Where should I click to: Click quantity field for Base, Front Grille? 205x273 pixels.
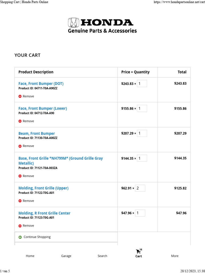(142, 158)
